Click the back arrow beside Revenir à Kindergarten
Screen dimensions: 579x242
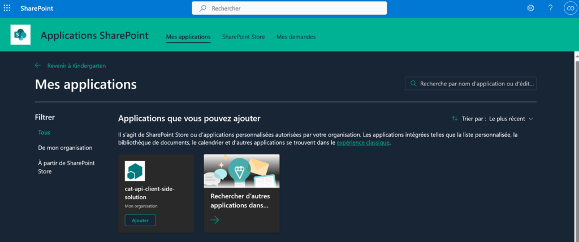[38, 66]
